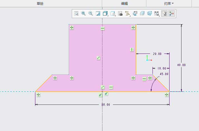The image size is (199, 131).
Task: Click the 20.00 horizontal dimension value
Action: (157, 54)
